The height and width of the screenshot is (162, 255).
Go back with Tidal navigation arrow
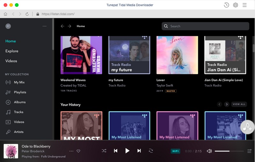tap(62, 26)
